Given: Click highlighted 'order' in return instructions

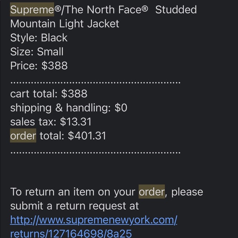Looking at the screenshot, I should (152, 192).
